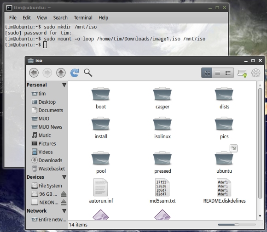Reload the current folder view
This screenshot has width=267, height=232.
tap(75, 73)
